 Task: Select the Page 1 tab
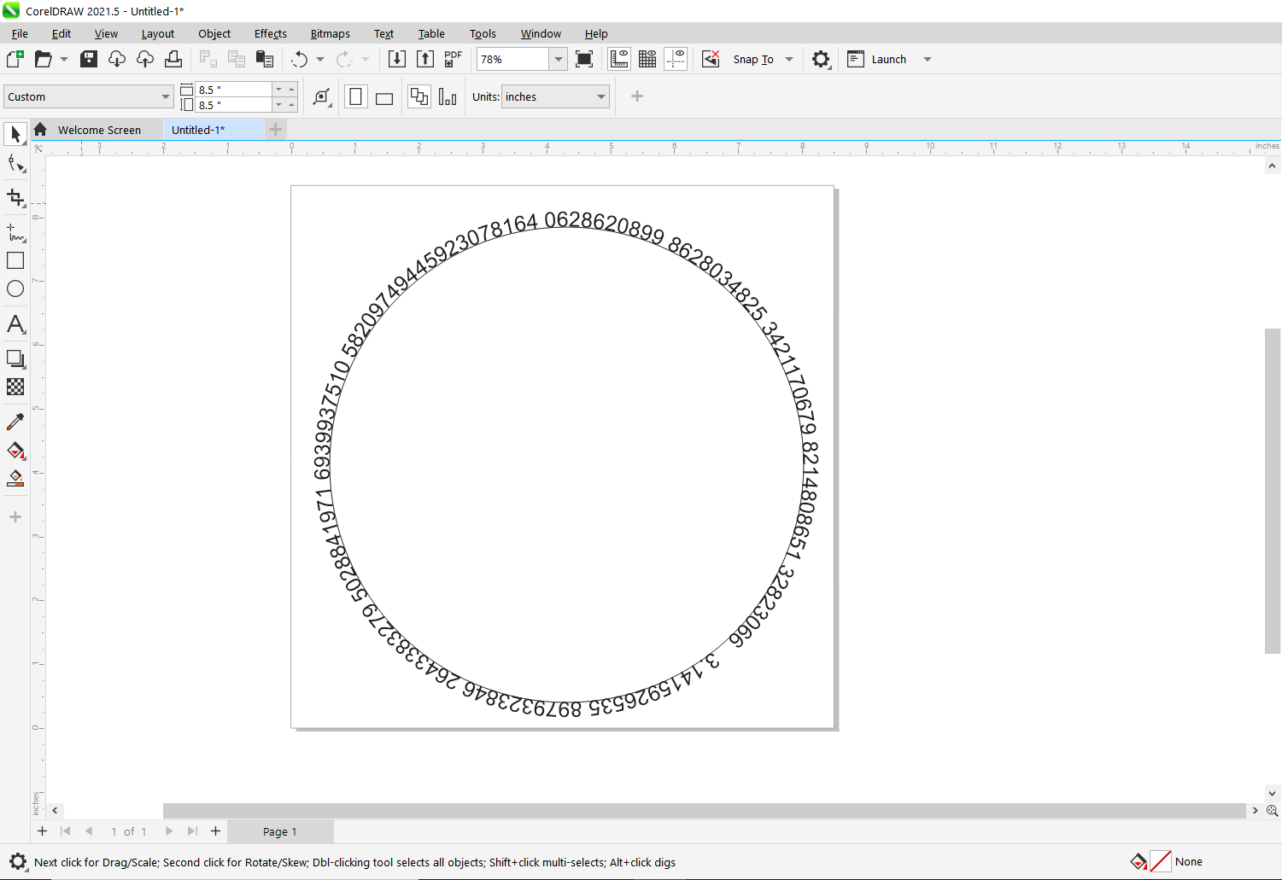280,831
